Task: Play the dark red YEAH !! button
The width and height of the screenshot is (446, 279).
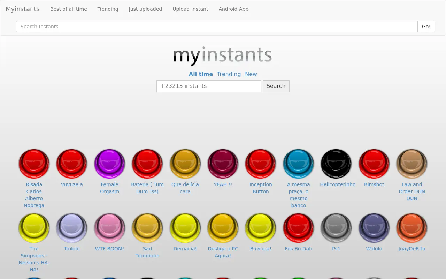Action: tap(223, 164)
